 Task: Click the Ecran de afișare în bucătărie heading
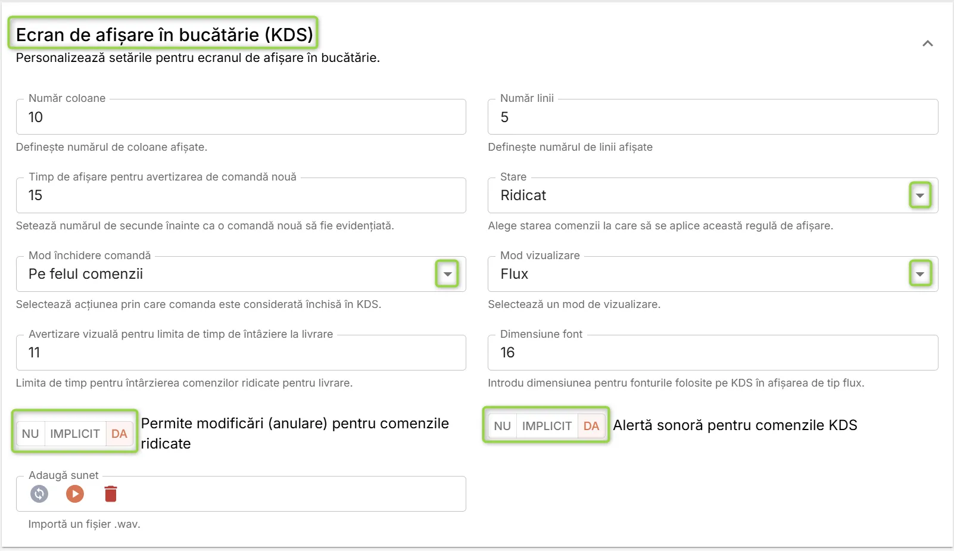pos(164,35)
